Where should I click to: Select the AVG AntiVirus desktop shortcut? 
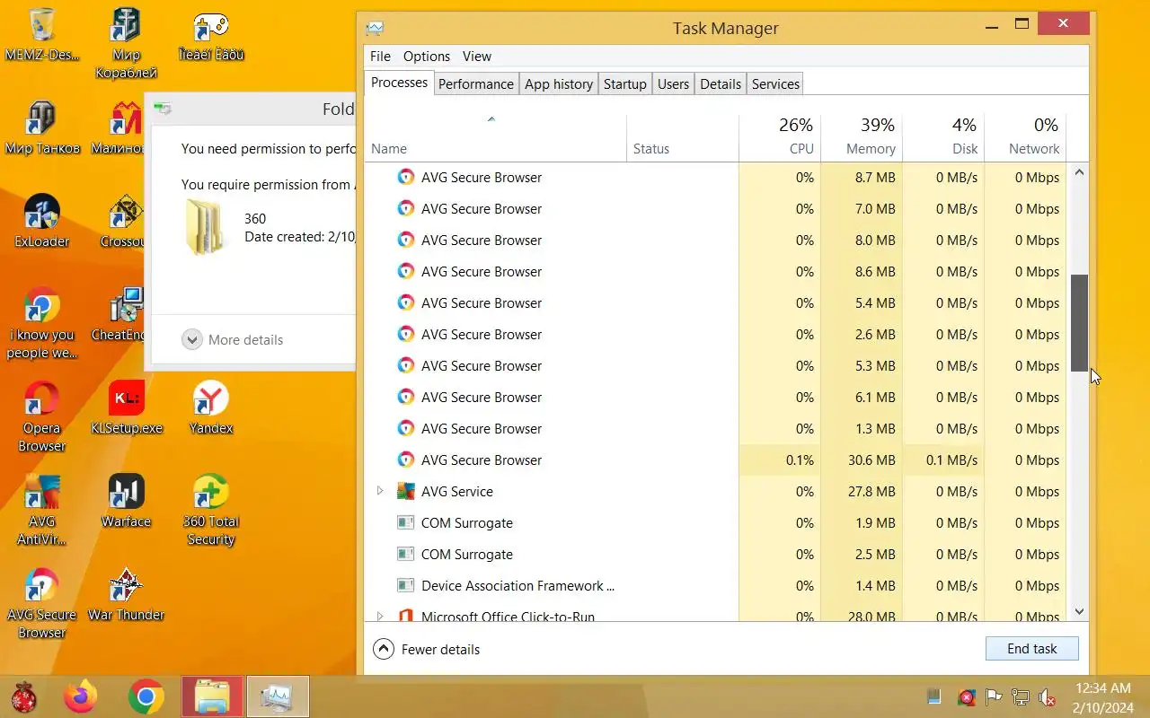[41, 511]
